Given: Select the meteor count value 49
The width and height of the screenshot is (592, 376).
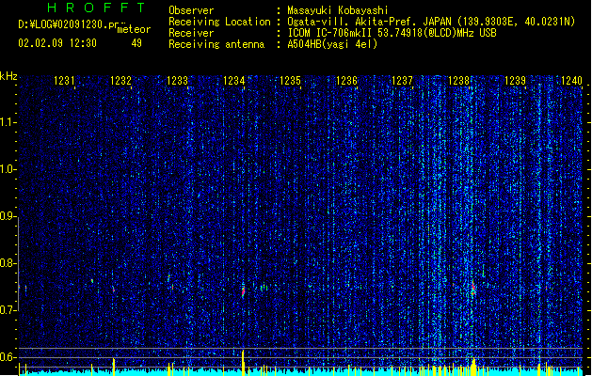Looking at the screenshot, I should [x=136, y=43].
